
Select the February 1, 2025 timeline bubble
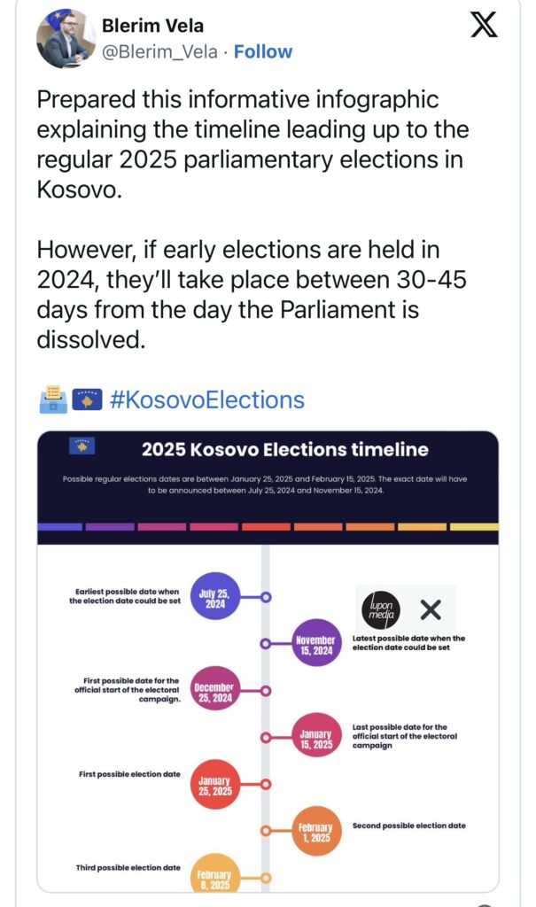point(316,831)
